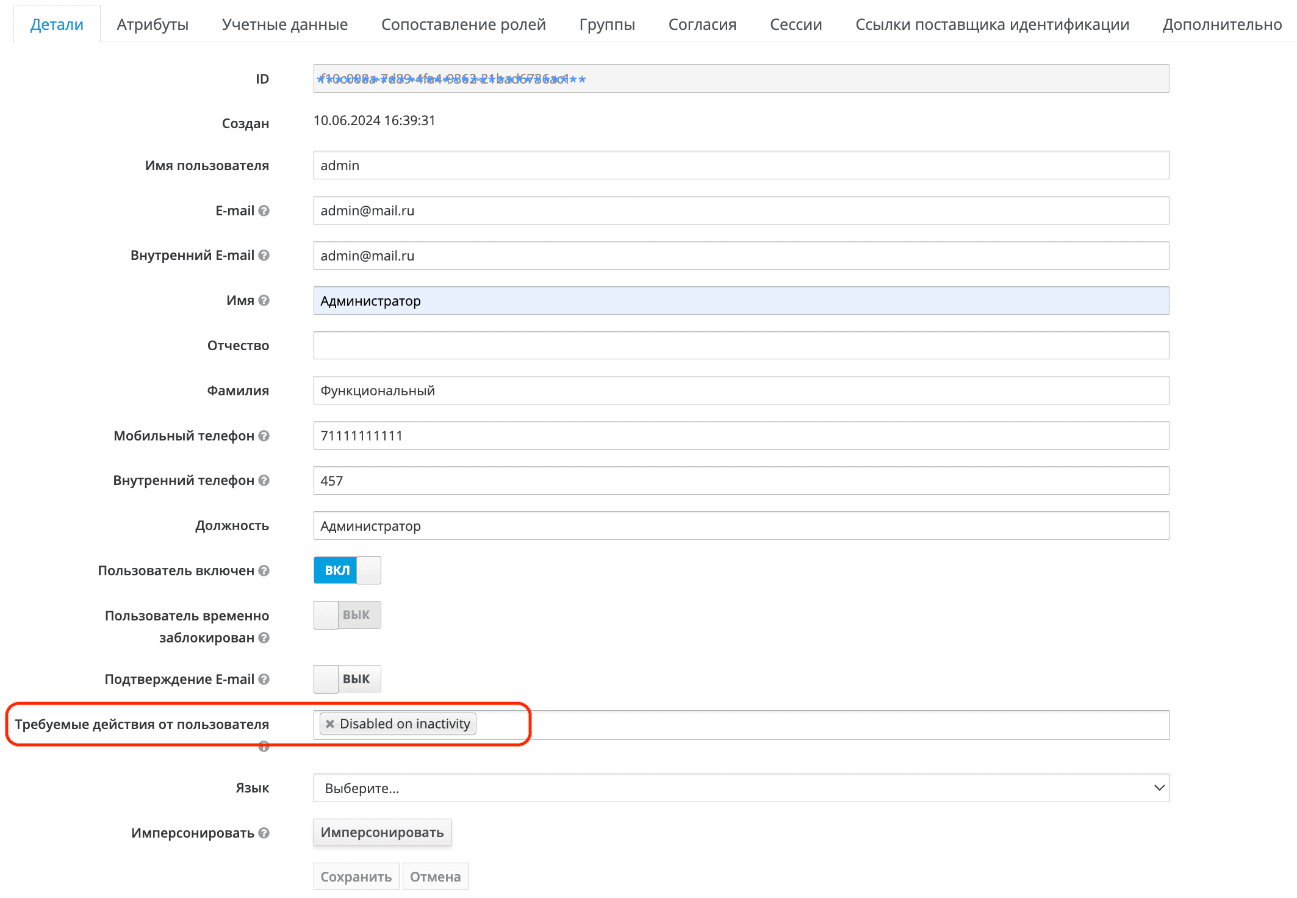Click help icon beside Подтверждение E-mail
This screenshot has width=1297, height=898.
264,679
